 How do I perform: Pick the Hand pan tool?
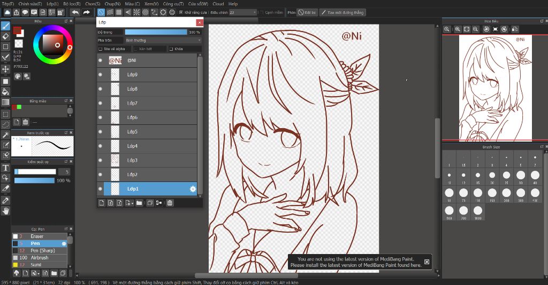click(5, 211)
